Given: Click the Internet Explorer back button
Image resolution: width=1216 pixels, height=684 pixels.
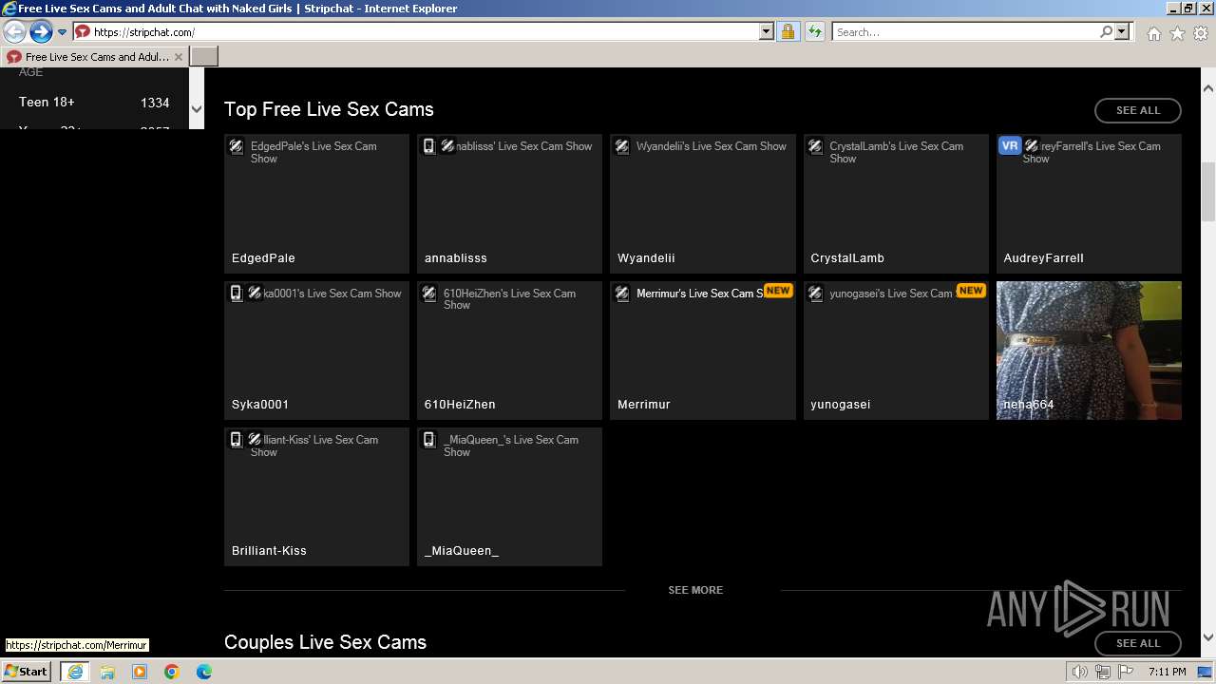Looking at the screenshot, I should tap(14, 32).
